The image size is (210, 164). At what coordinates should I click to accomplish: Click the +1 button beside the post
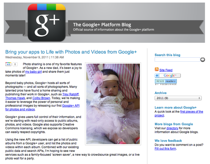(x=8, y=64)
